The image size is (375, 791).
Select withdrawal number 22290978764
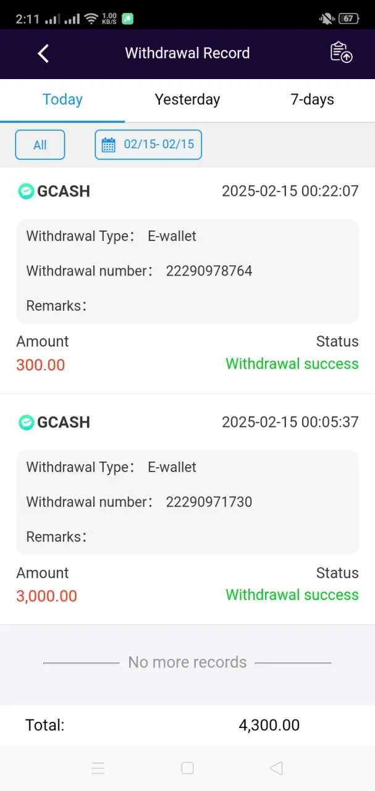click(209, 271)
